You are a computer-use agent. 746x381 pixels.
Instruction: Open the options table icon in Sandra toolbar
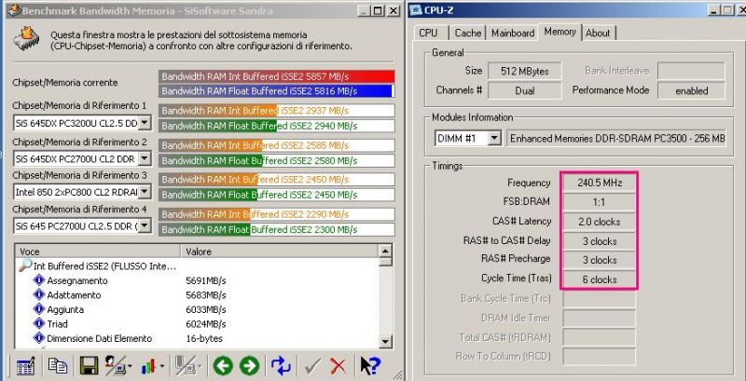click(25, 366)
